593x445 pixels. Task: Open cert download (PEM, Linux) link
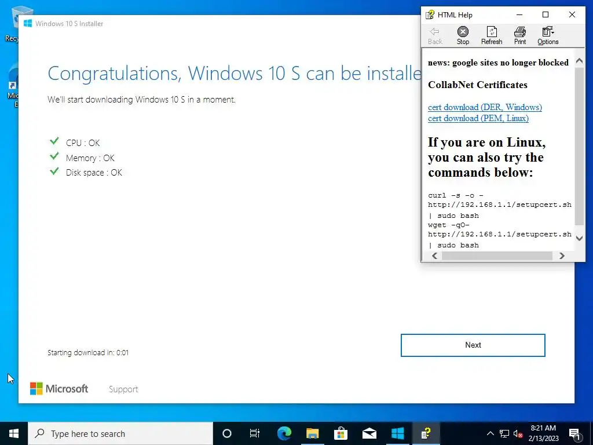point(478,118)
